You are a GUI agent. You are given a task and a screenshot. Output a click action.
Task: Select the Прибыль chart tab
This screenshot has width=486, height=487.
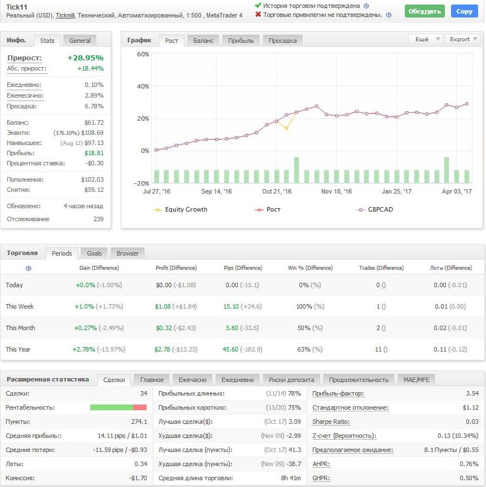[x=241, y=41]
